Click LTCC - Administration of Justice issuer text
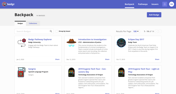Screen dimensions: 176x94 (x=90, y=42)
